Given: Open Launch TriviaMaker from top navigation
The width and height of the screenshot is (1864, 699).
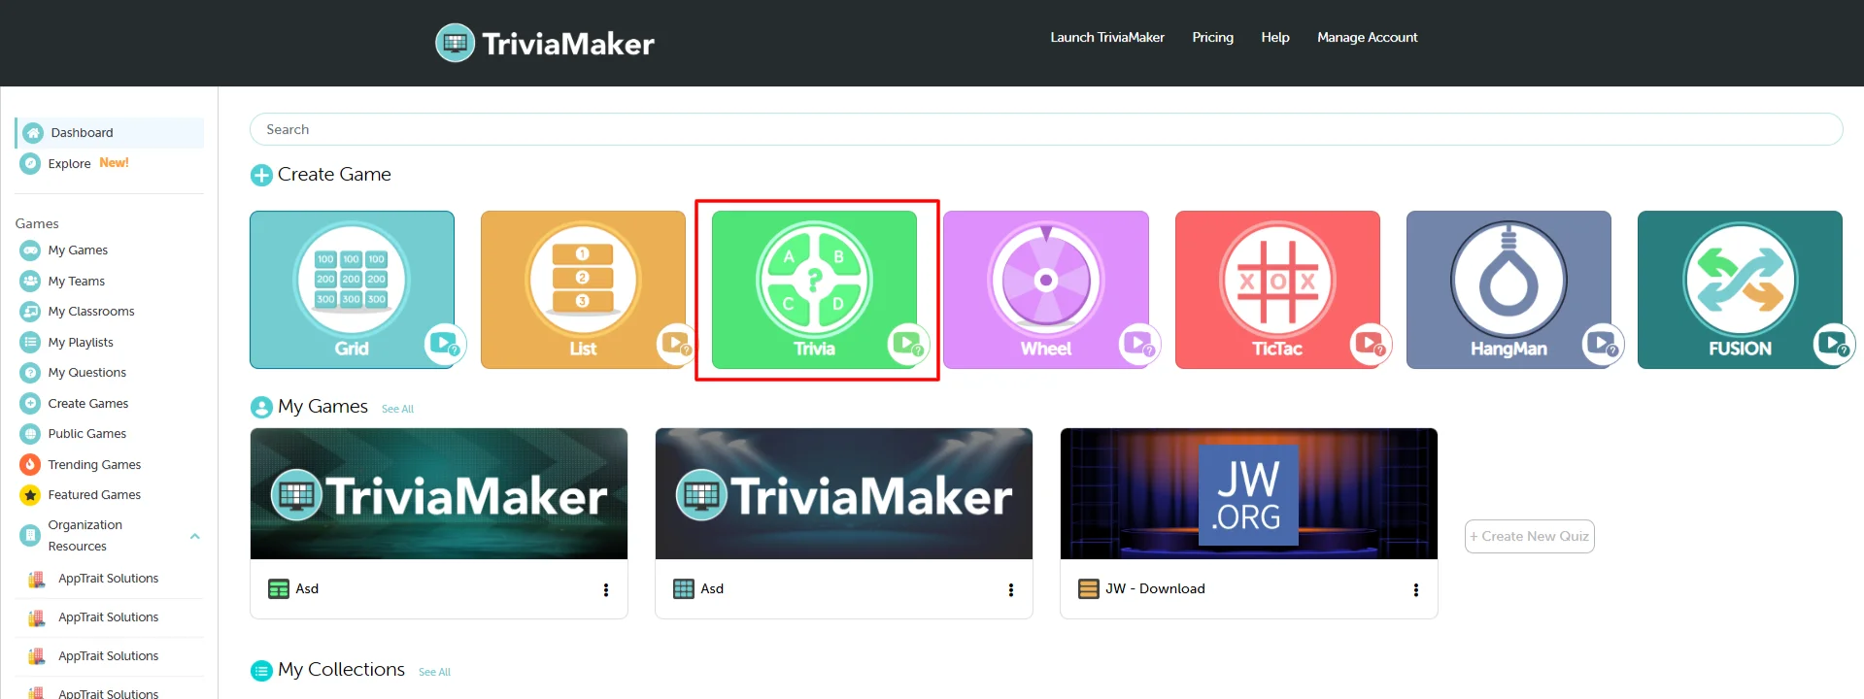Looking at the screenshot, I should pos(1106,37).
